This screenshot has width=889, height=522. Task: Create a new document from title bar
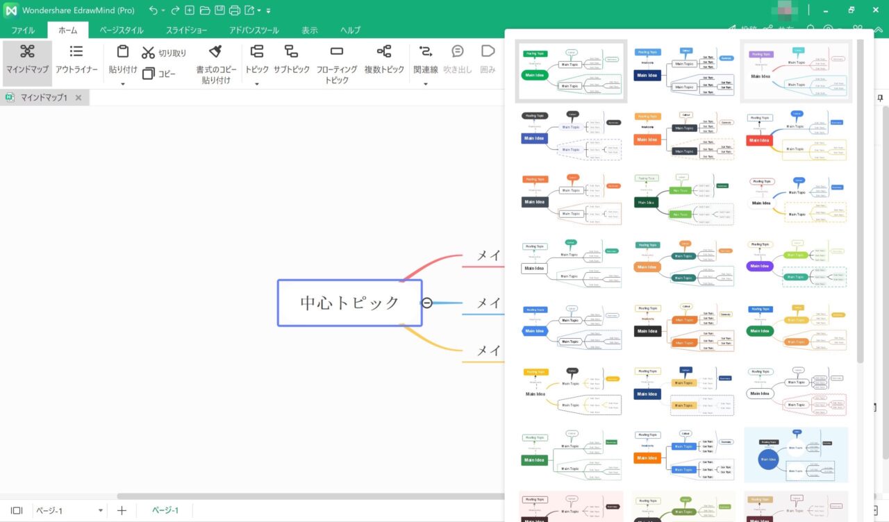(x=190, y=10)
